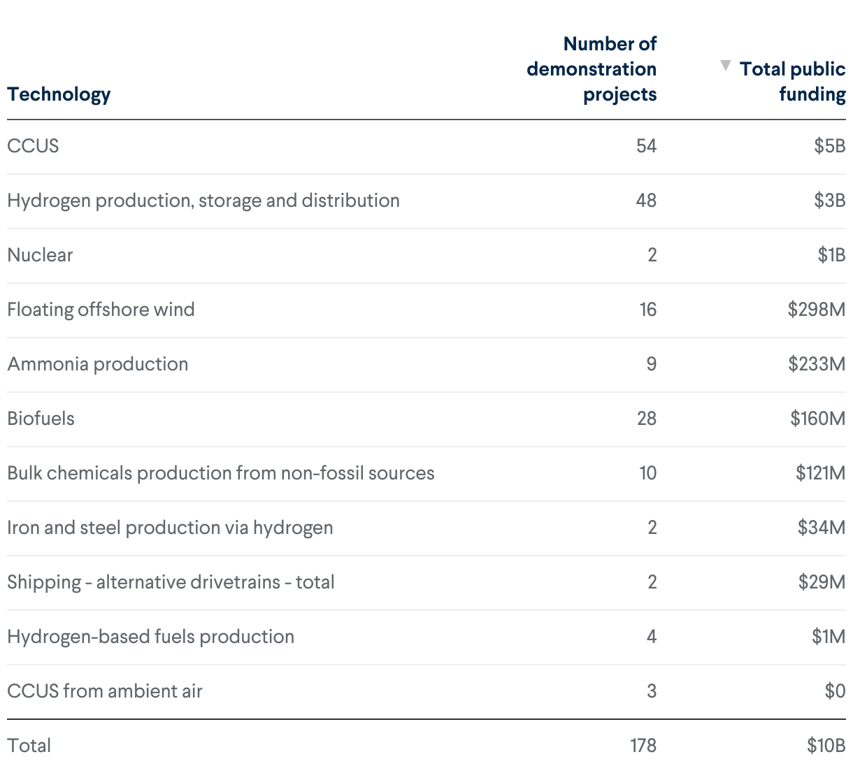Click the $298M floating offshore wind funding
Viewport: 853px width, 780px height.
[x=816, y=310]
